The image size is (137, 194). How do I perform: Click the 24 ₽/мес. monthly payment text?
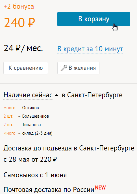click(x=23, y=48)
